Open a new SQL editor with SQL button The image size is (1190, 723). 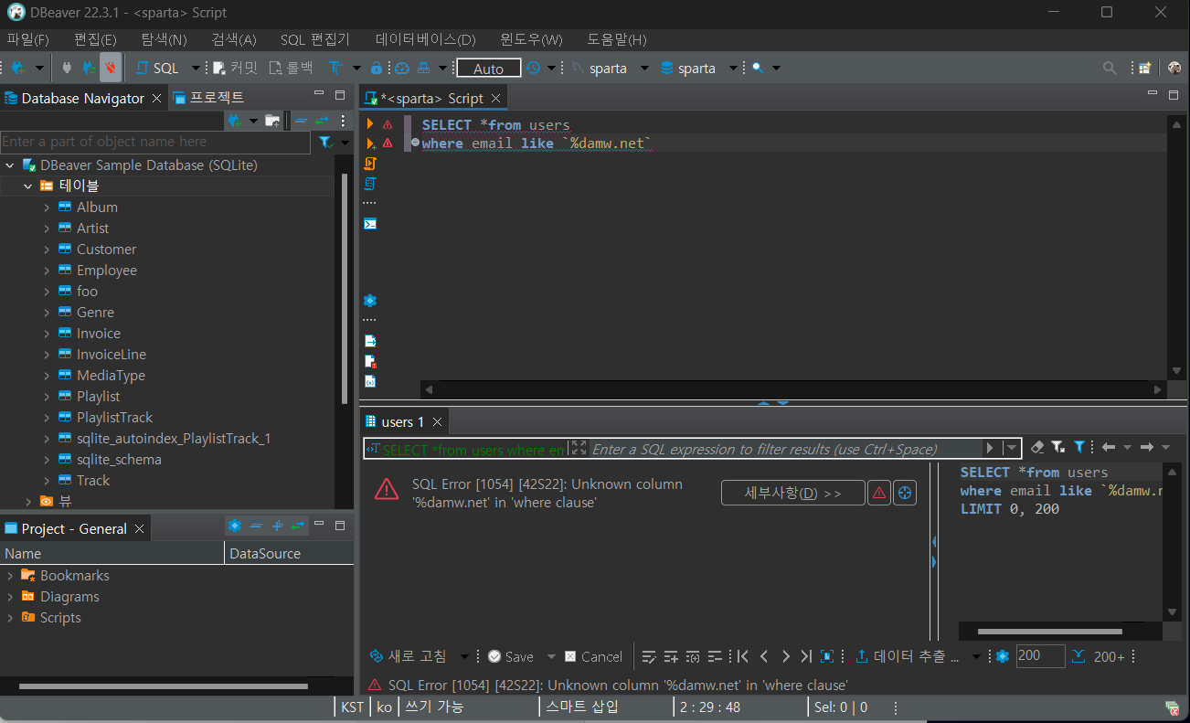(157, 68)
